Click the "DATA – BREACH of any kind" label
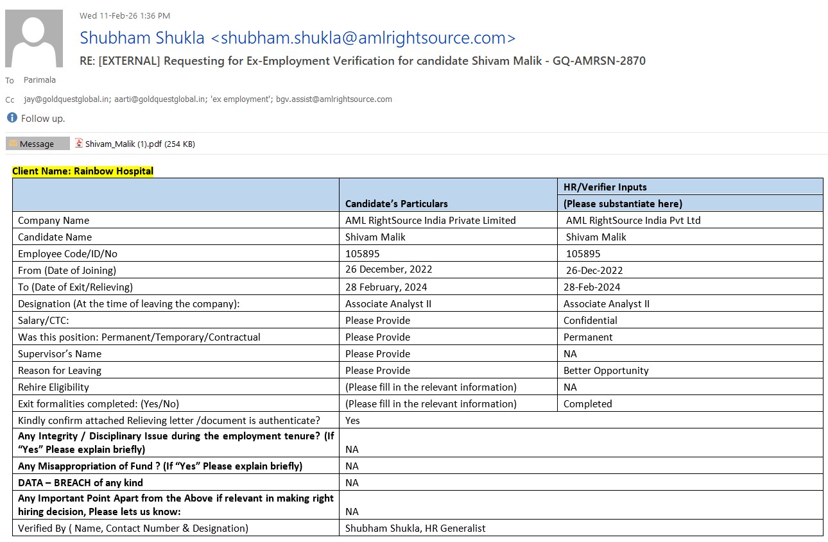Image resolution: width=828 pixels, height=542 pixels. click(81, 482)
